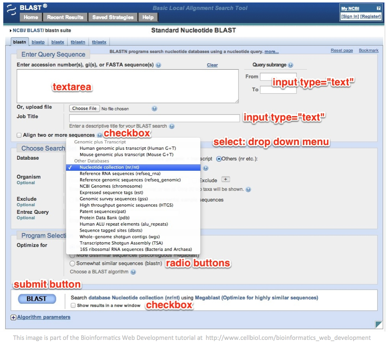Select More dissimilar sequences radio button
388x344 pixels.
tap(72, 255)
